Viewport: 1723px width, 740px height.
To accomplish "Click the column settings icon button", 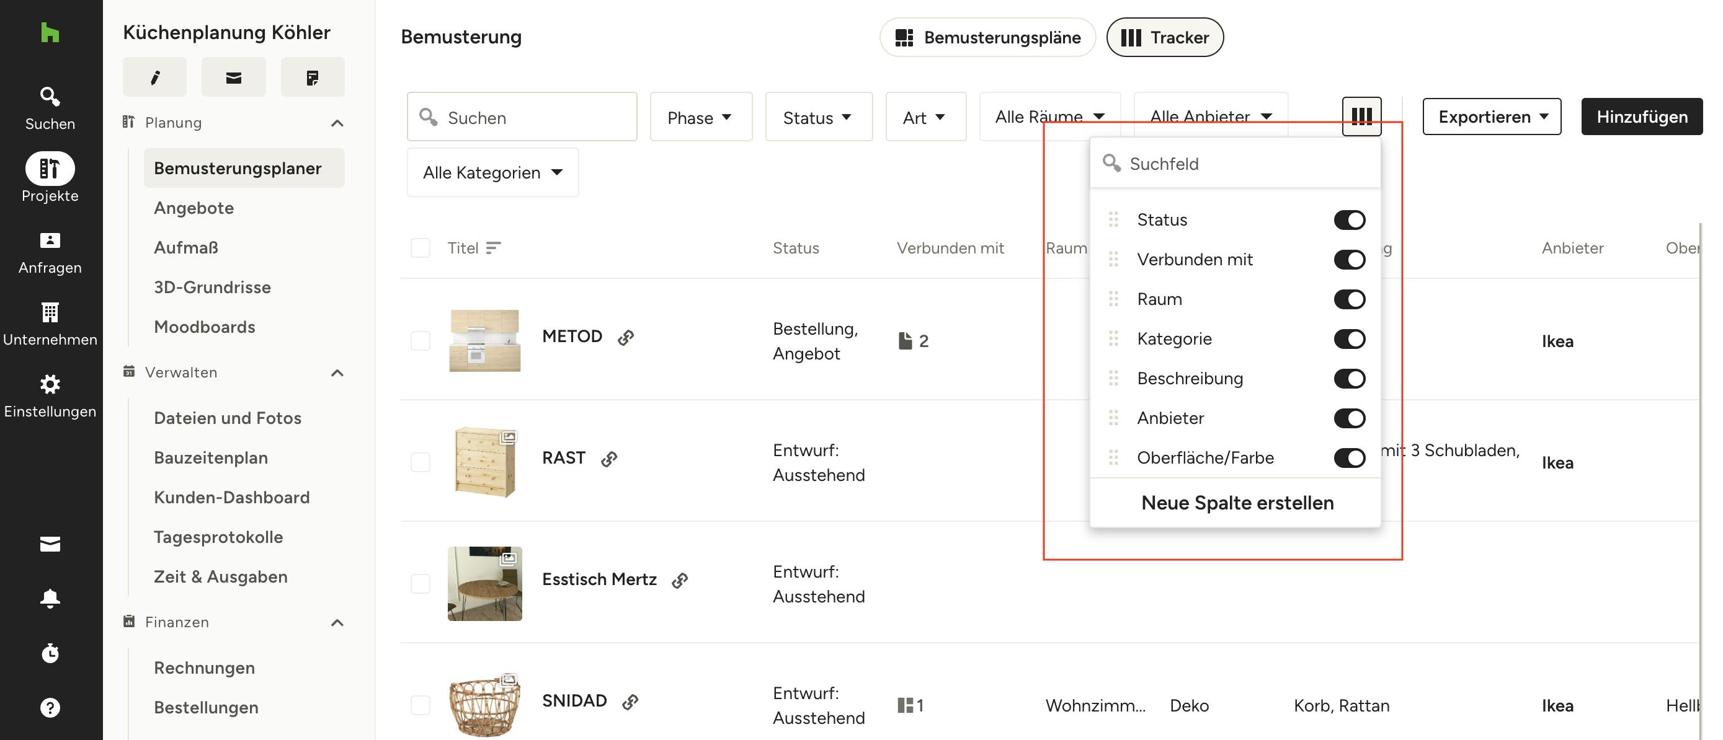I will (x=1361, y=117).
